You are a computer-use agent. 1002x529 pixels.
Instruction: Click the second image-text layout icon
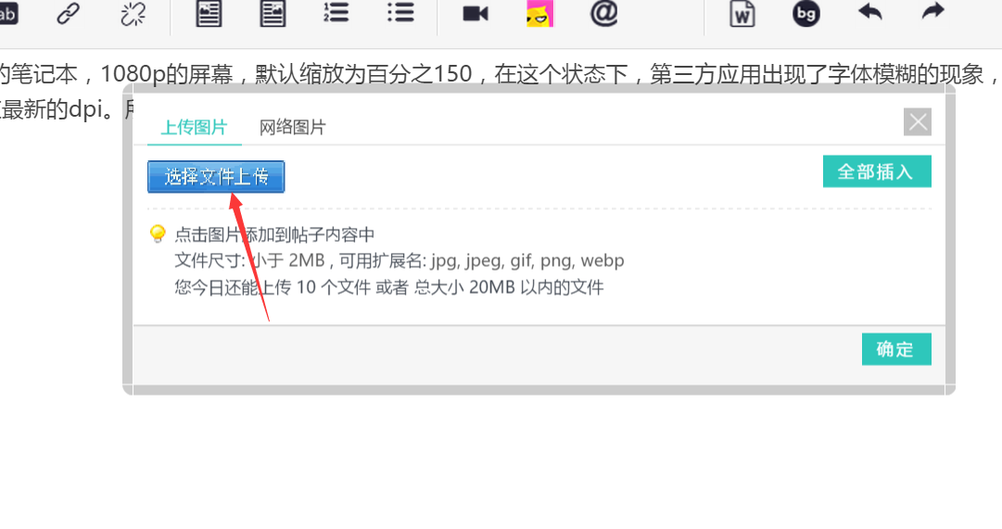click(273, 13)
